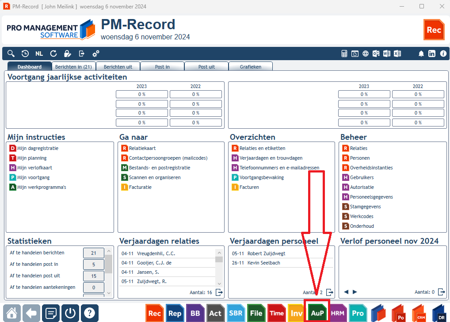Launch the Time module icon
This screenshot has width=450, height=322.
(277, 313)
